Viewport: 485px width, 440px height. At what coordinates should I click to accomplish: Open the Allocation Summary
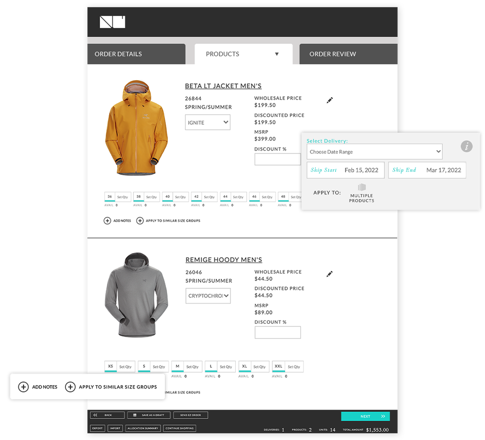143,428
